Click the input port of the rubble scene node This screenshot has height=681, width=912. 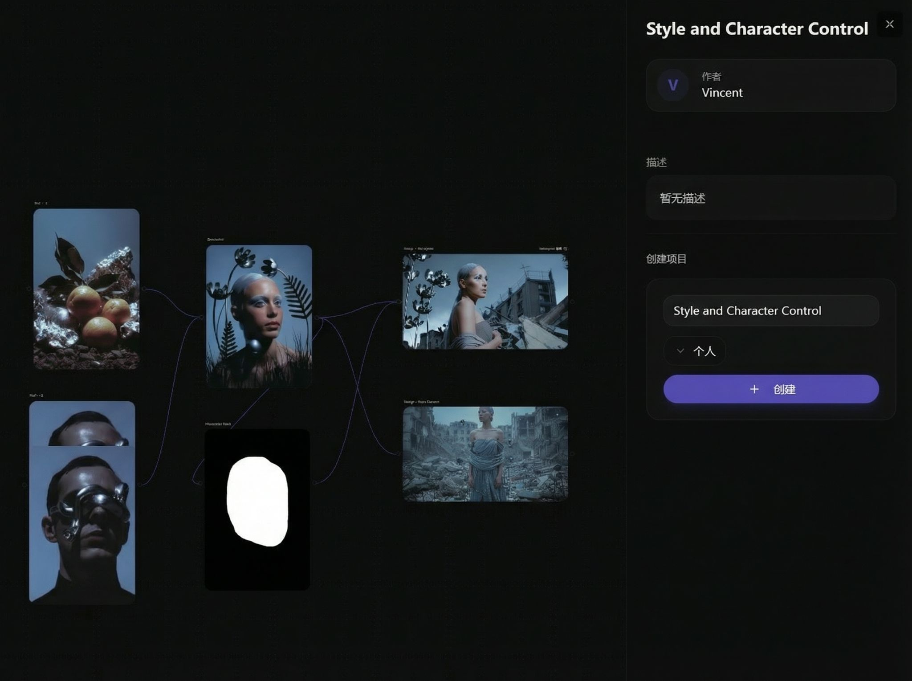(x=399, y=454)
